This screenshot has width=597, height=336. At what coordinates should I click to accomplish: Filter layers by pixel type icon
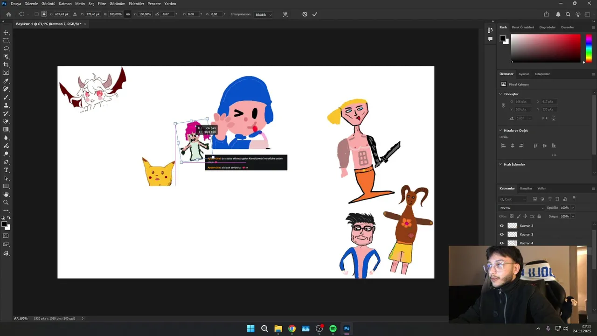point(535,199)
